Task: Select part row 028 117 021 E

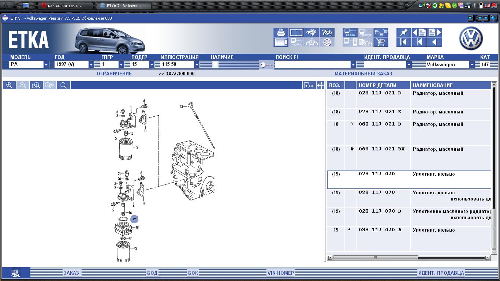Action: click(408, 114)
